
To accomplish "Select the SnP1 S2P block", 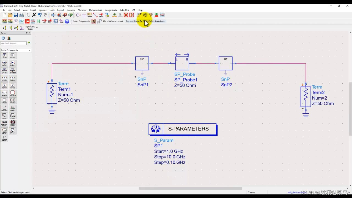I will click(x=142, y=64).
